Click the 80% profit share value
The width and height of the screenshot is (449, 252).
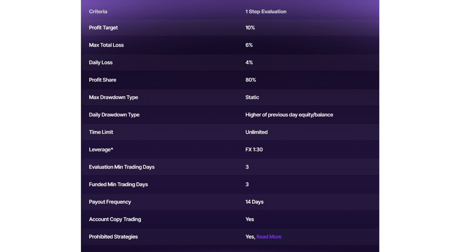[250, 80]
